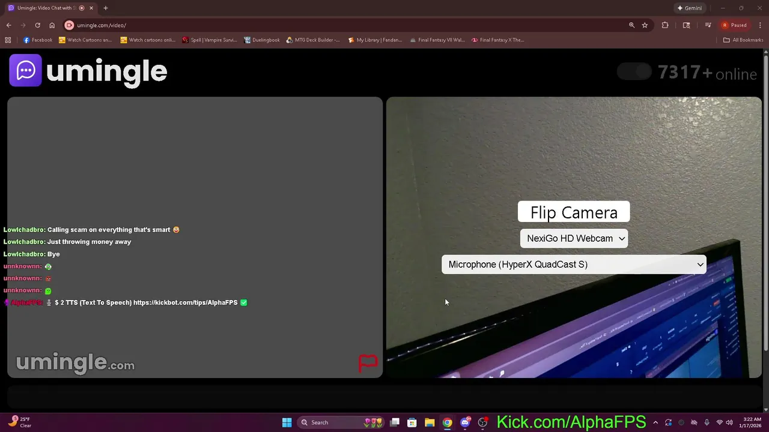Open Task View on the taskbar
The width and height of the screenshot is (769, 432).
395,422
